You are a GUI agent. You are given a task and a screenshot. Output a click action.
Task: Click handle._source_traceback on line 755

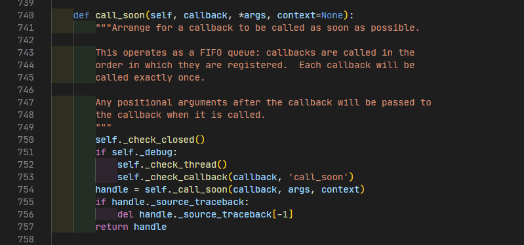178,202
